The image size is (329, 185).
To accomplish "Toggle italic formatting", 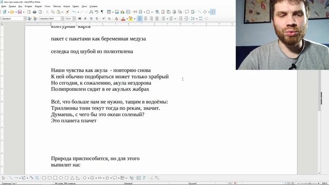I will click(x=85, y=18).
